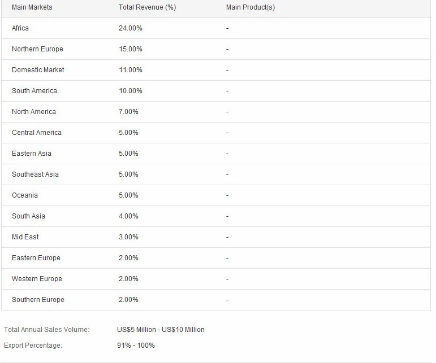
Task: Click the 91% - 100% export percentage value
Action: 136,345
